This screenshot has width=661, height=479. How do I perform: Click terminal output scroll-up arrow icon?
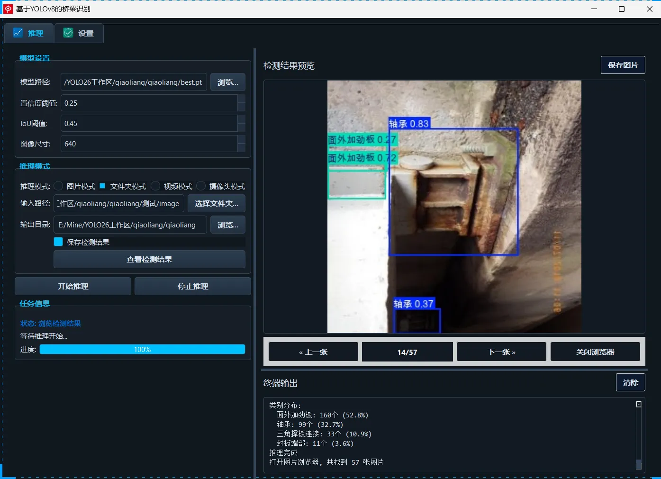point(639,404)
